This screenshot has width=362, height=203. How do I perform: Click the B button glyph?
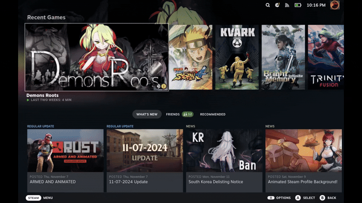pyautogui.click(x=322, y=198)
